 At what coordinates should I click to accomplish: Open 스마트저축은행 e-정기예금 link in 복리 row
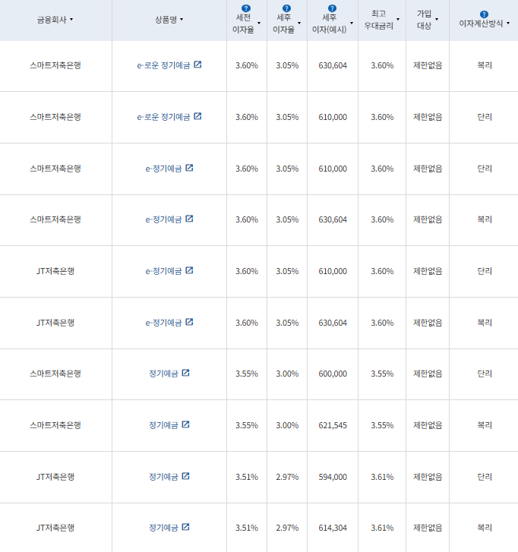click(163, 219)
